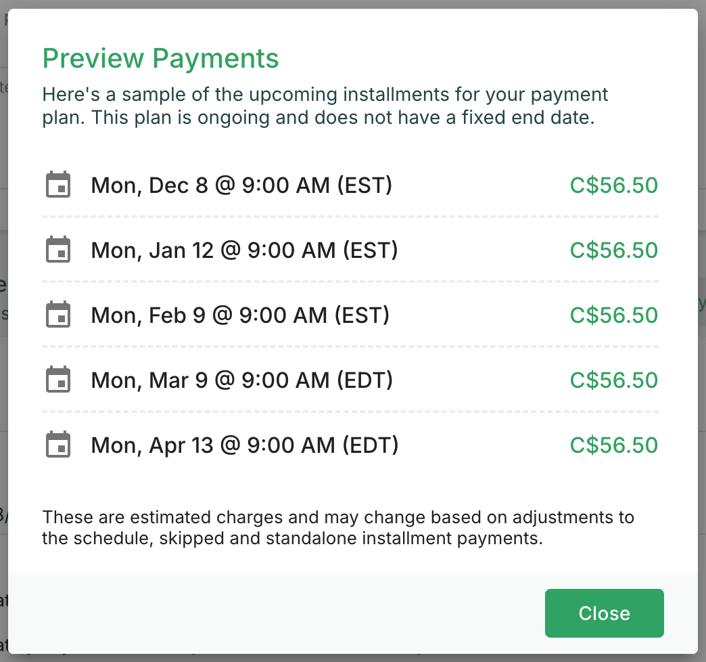Click the calendar icon beside Jan 12
The image size is (706, 662).
tap(58, 250)
